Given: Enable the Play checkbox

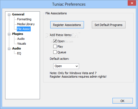Looking at the screenshot, I should [x=55, y=47].
